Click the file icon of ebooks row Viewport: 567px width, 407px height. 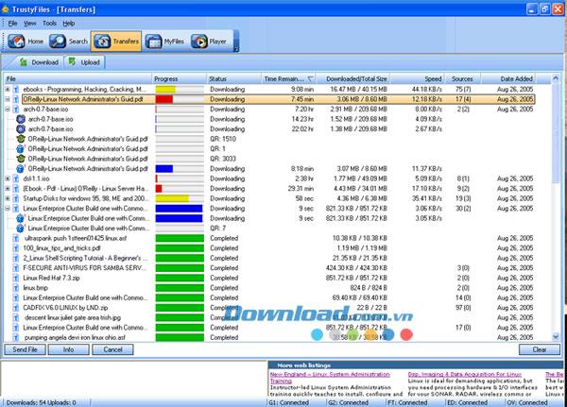[x=16, y=90]
